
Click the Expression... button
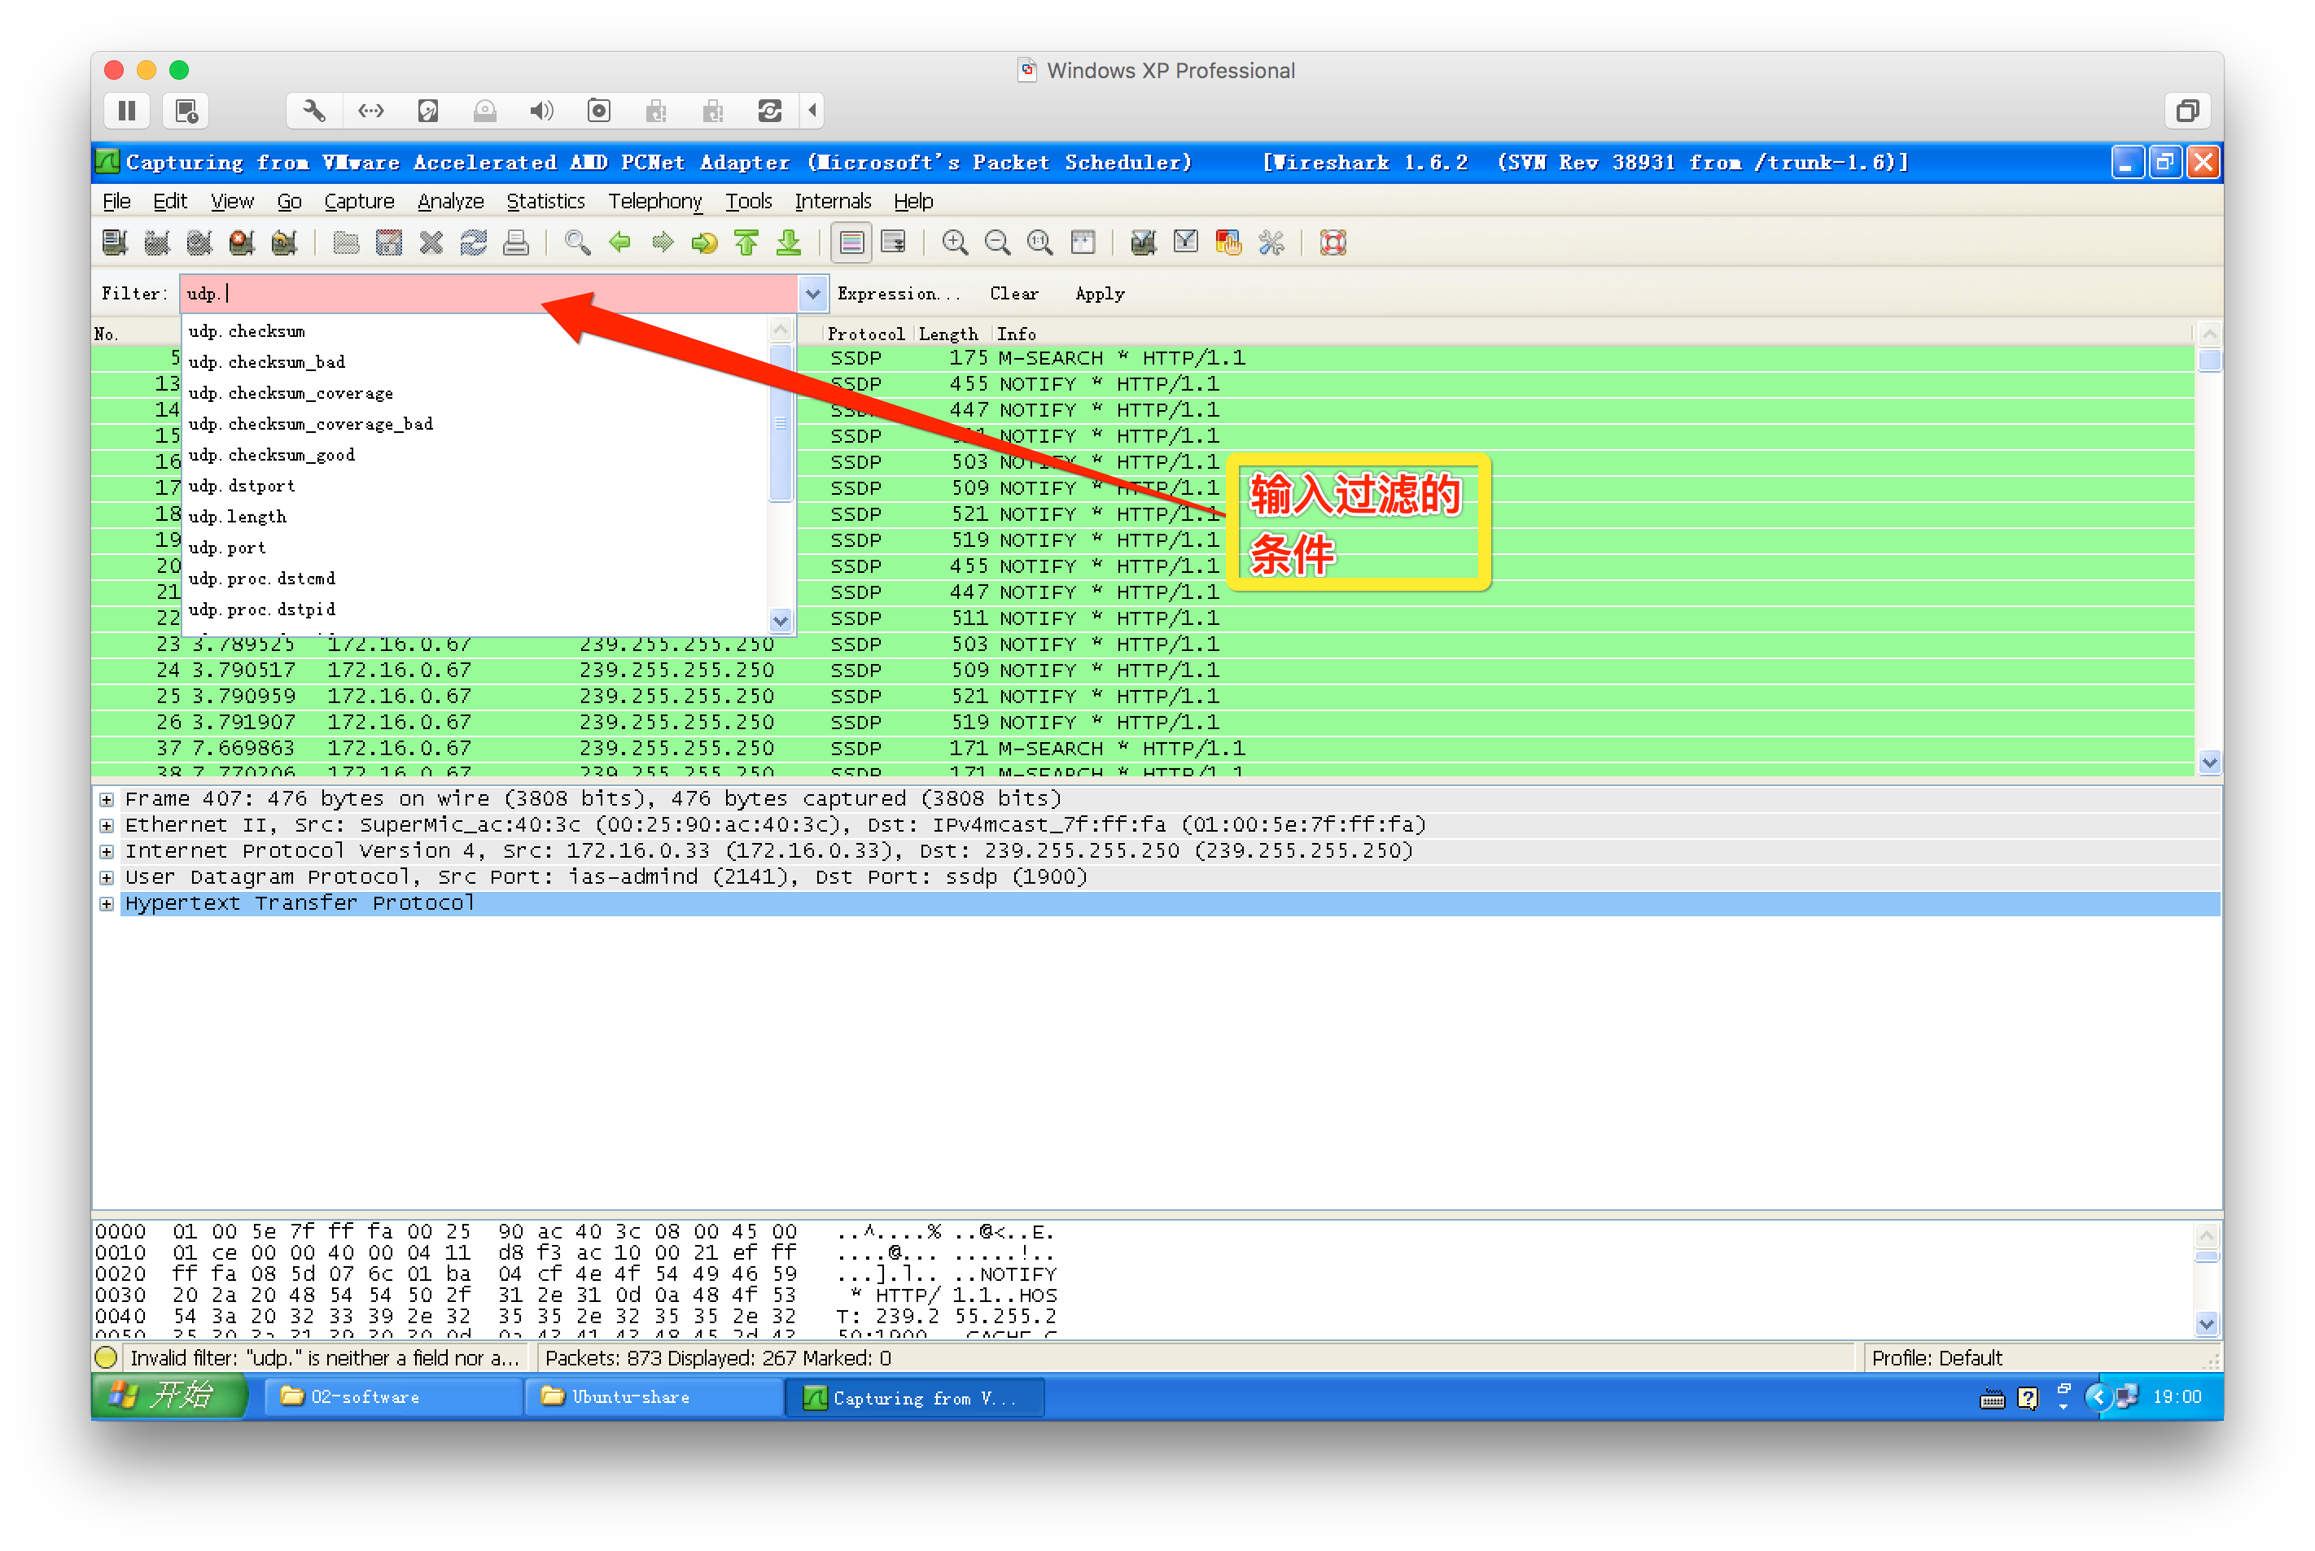click(899, 294)
